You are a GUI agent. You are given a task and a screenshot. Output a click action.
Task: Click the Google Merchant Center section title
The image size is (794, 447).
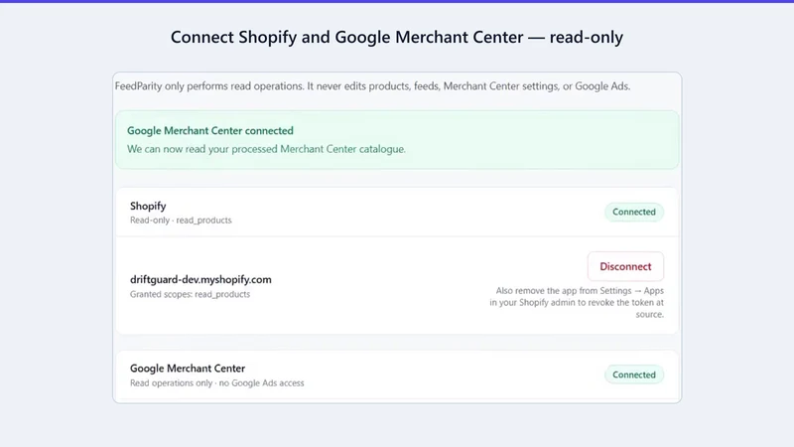(188, 368)
